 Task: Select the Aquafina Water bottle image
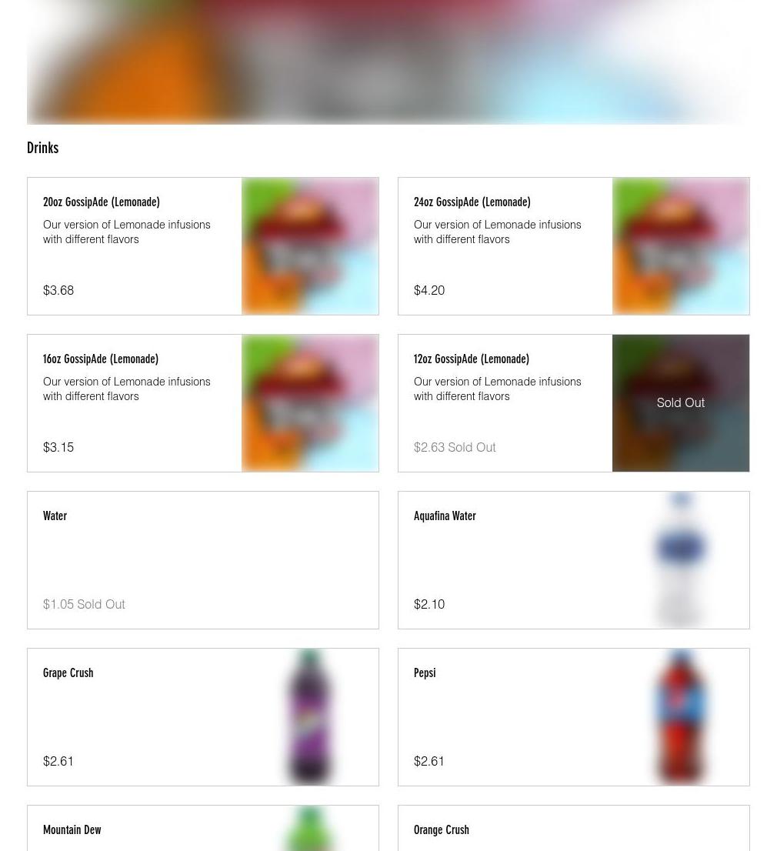[x=680, y=560]
